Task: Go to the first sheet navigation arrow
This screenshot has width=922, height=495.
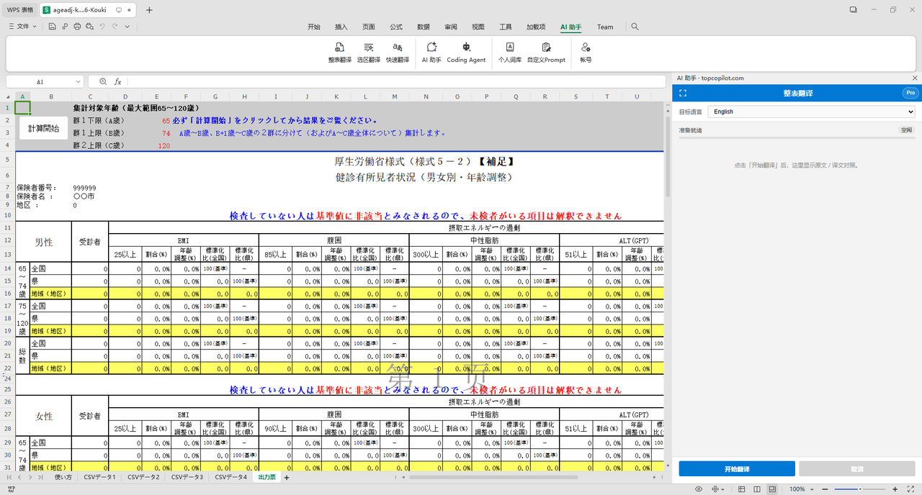Action: click(9, 477)
